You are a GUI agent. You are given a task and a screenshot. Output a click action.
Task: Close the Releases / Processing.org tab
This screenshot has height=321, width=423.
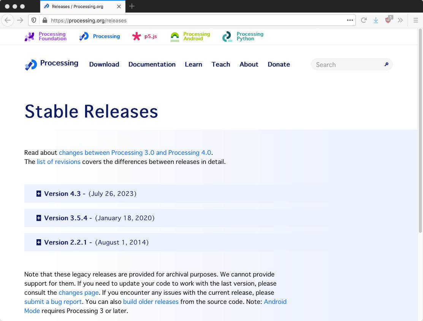(x=119, y=6)
